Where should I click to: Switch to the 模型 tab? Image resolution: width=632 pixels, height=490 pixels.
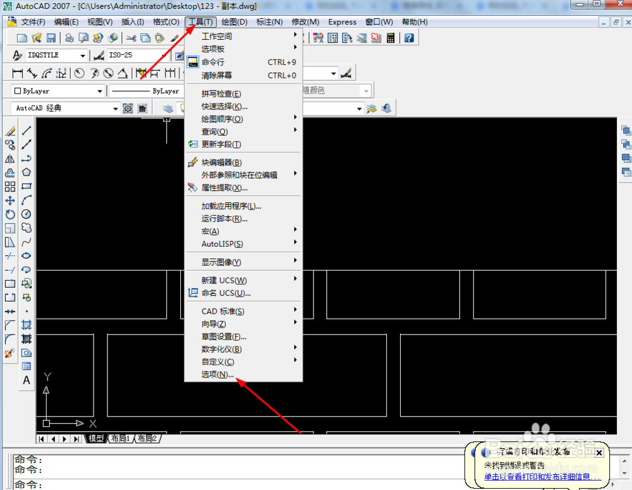pyautogui.click(x=96, y=438)
